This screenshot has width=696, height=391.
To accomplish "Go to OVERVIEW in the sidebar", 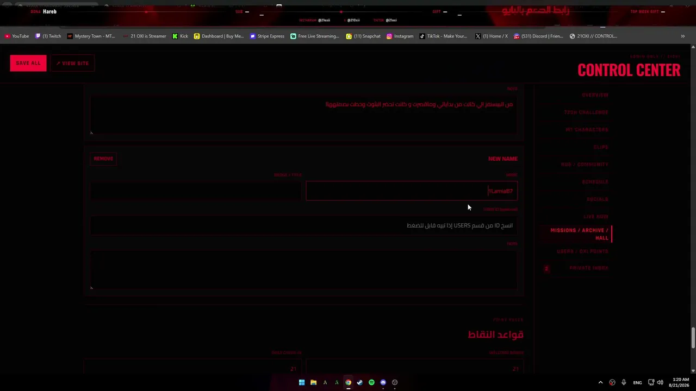I will (595, 95).
